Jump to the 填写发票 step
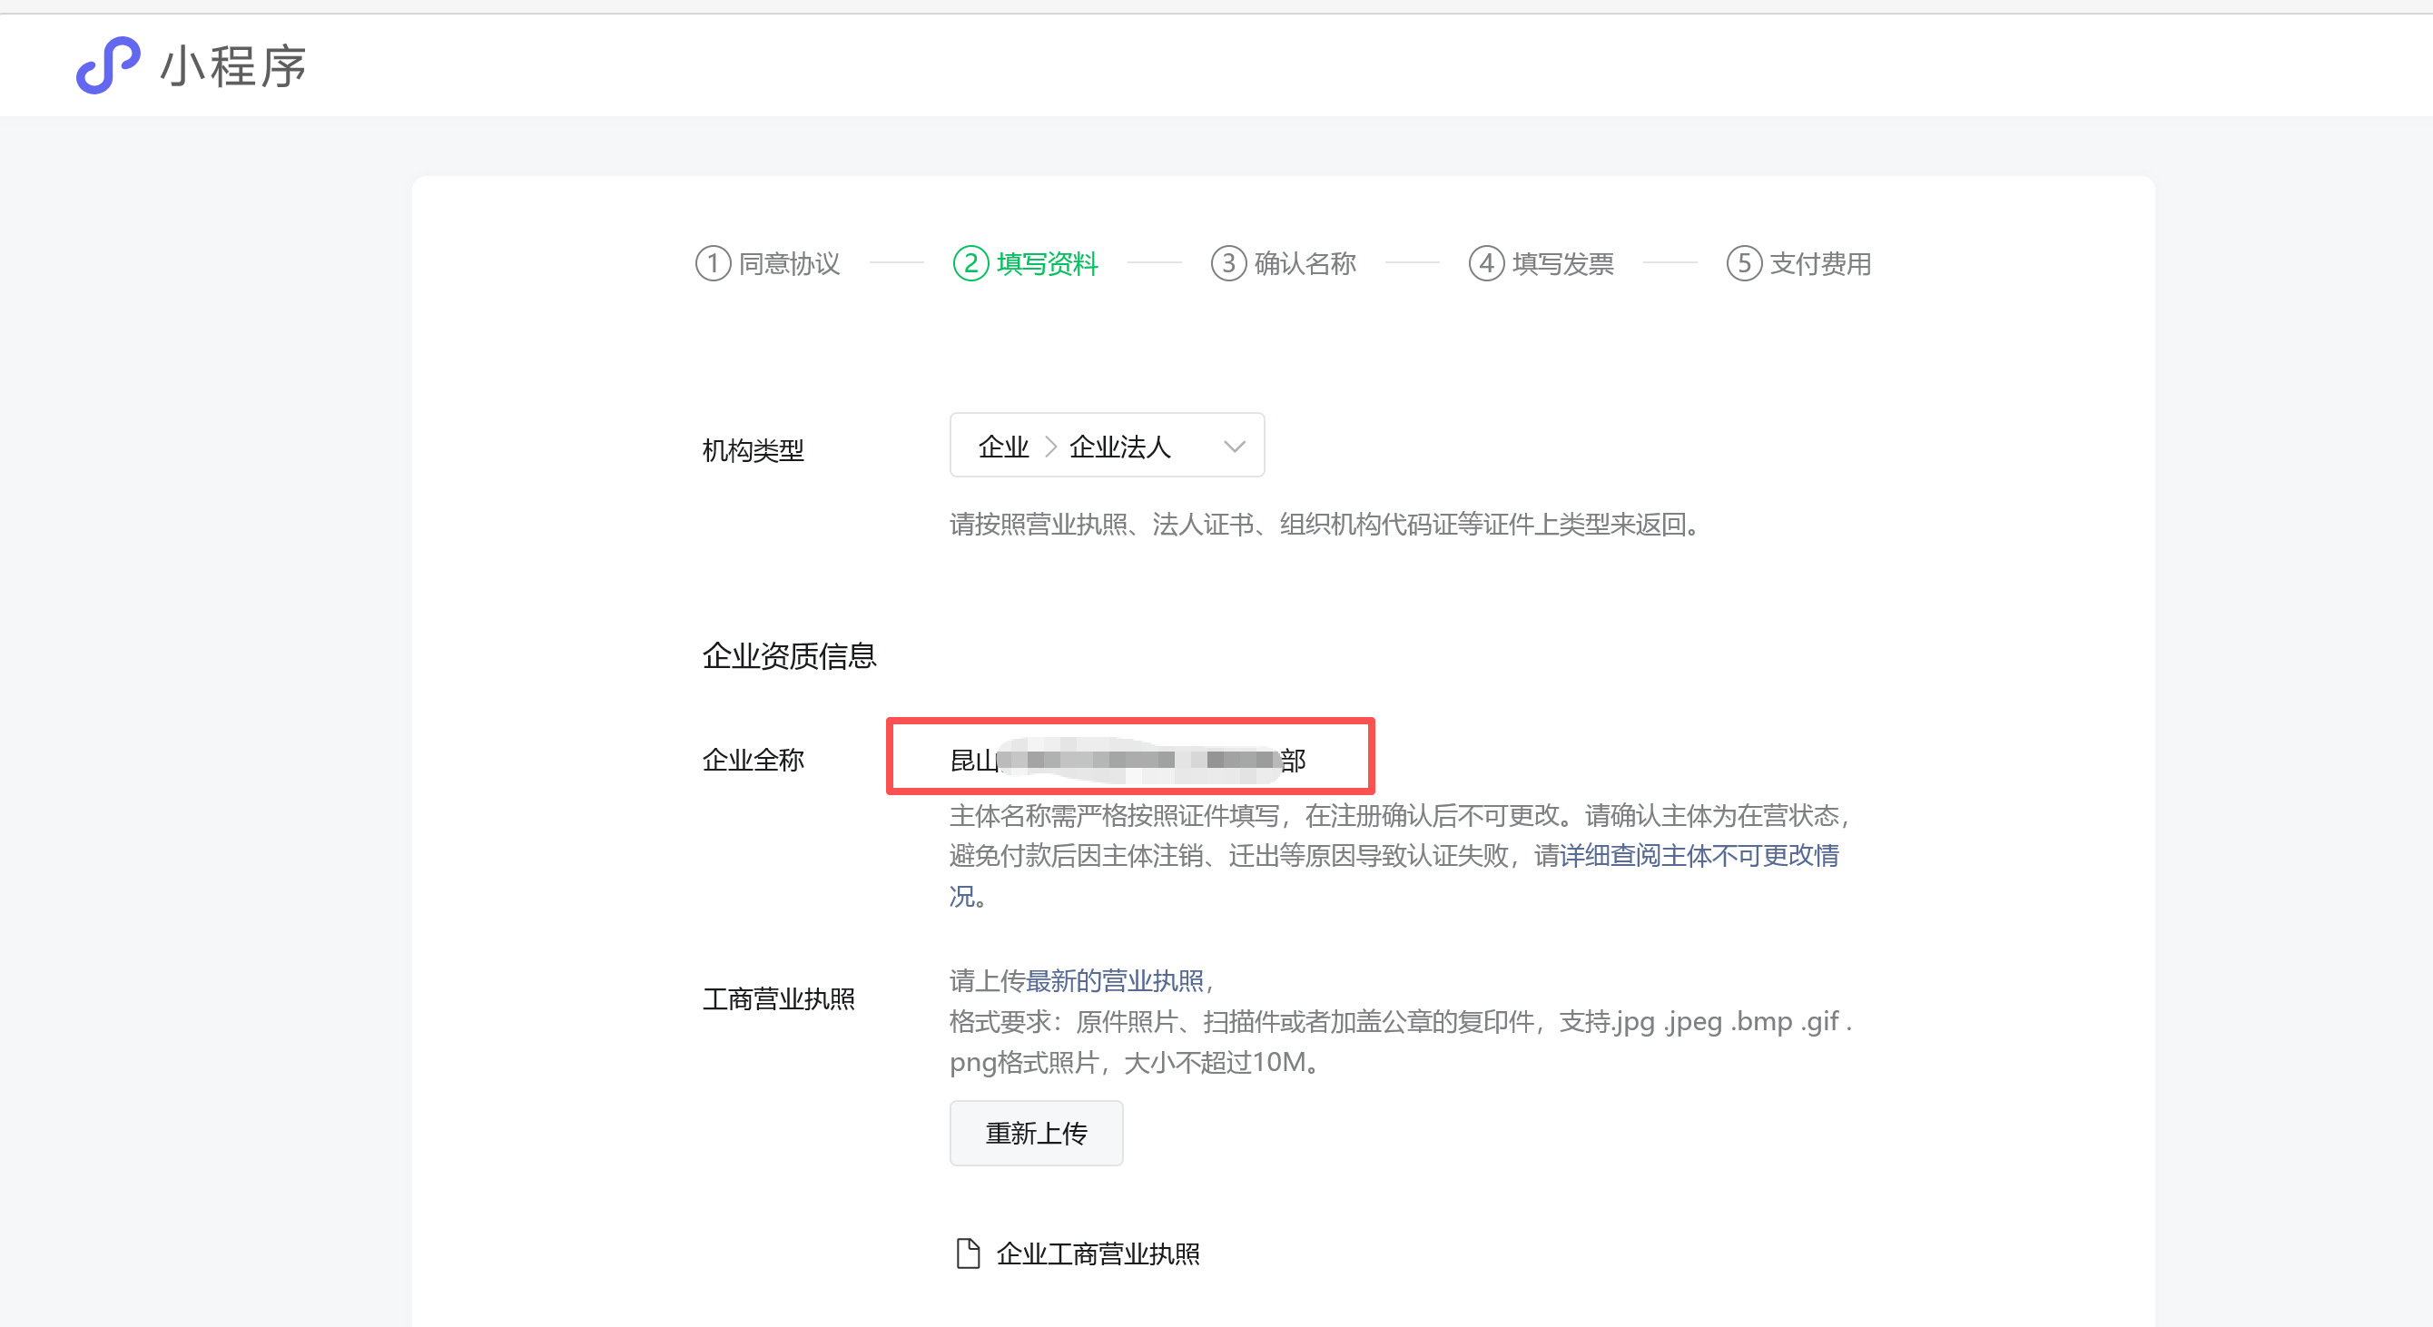Screen dimensions: 2433x1327 click(x=1563, y=263)
